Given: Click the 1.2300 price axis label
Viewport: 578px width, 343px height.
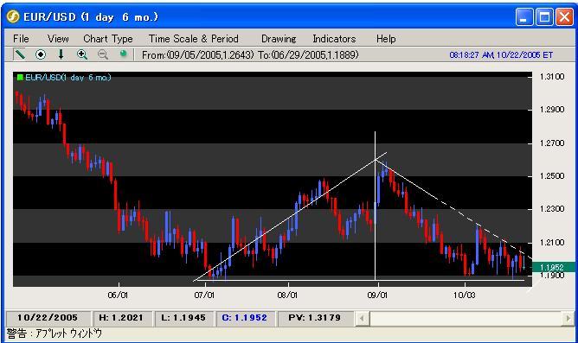Looking at the screenshot, I should [552, 209].
